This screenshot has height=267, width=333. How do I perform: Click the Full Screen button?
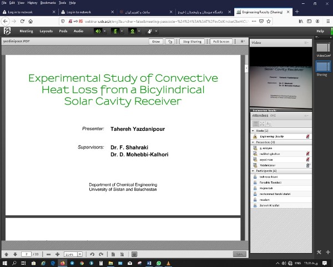(x=221, y=42)
